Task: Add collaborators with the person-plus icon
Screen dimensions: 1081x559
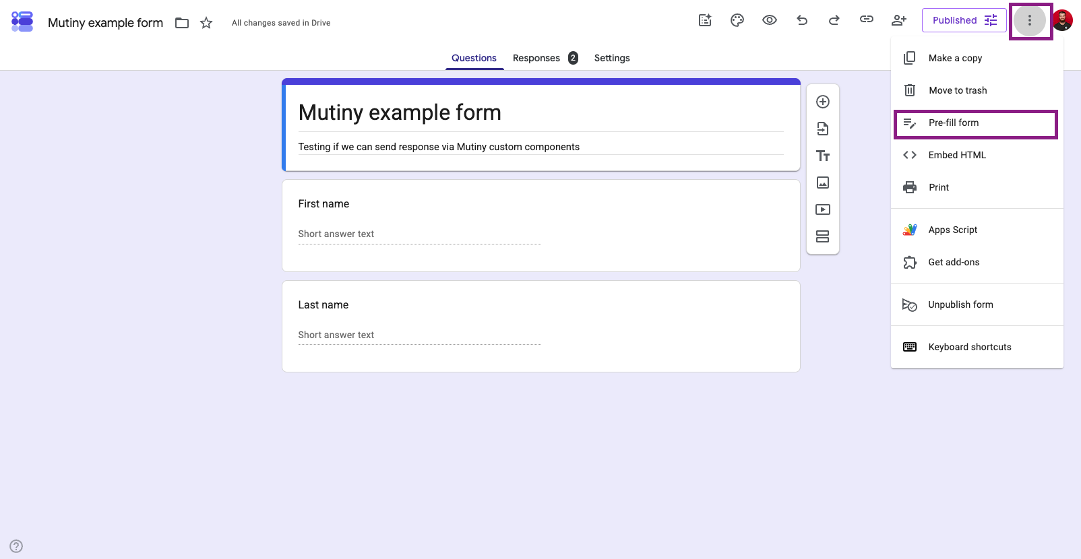Action: click(x=899, y=20)
